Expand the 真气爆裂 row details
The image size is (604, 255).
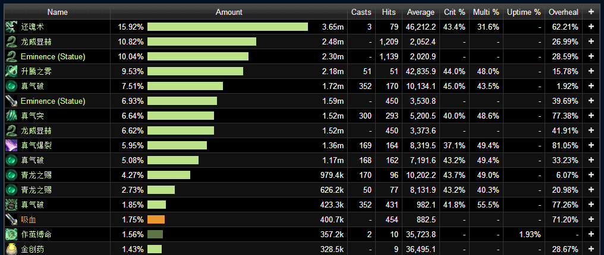pyautogui.click(x=592, y=145)
